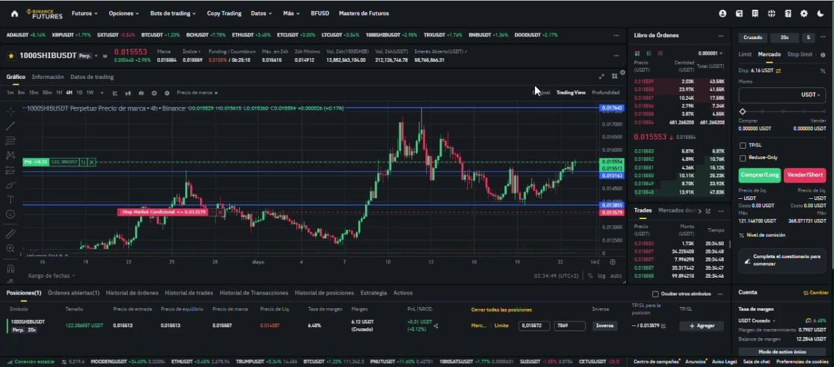Switch to Historial de trades tab
Image resolution: width=834 pixels, height=367 pixels.
tap(189, 293)
